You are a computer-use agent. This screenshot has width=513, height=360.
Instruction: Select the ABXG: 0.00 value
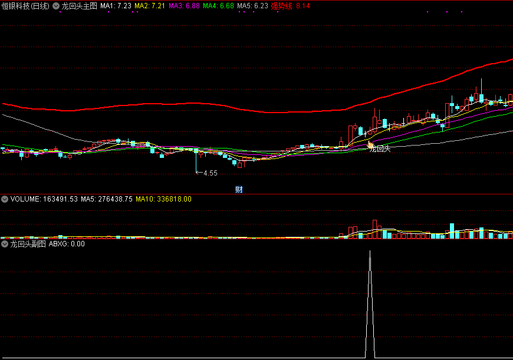coord(67,244)
